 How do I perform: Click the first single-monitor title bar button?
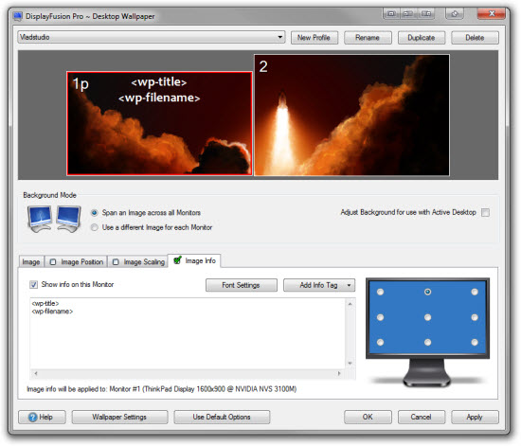tap(391, 13)
